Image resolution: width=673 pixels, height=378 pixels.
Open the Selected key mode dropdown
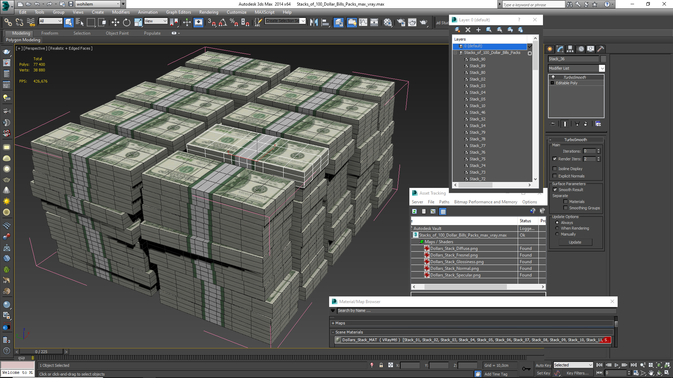[x=573, y=365]
